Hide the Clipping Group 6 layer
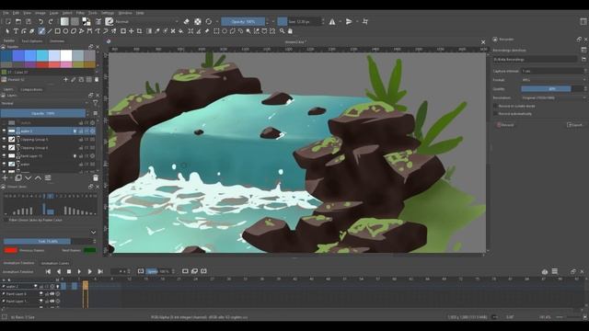 [4, 147]
